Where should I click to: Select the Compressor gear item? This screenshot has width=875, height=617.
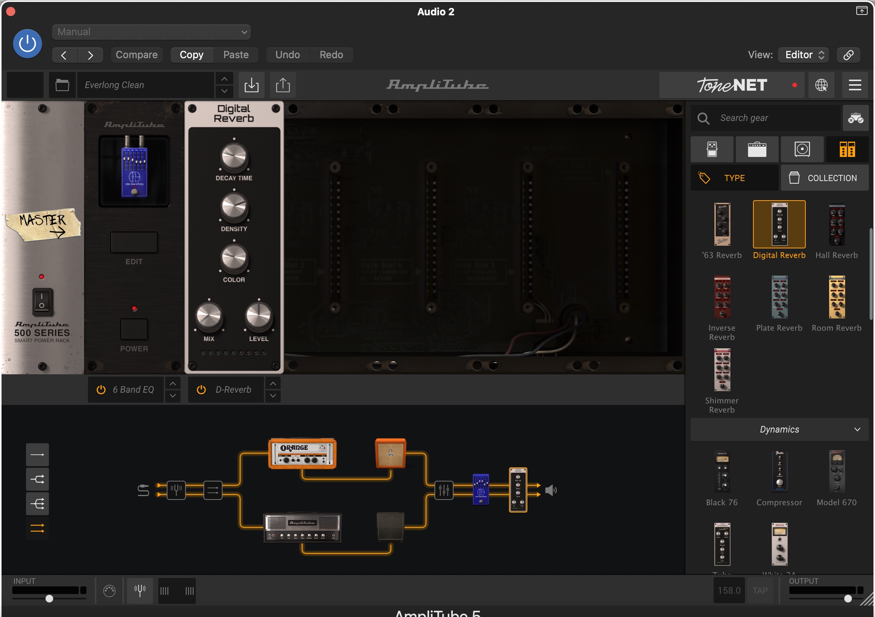coord(779,478)
